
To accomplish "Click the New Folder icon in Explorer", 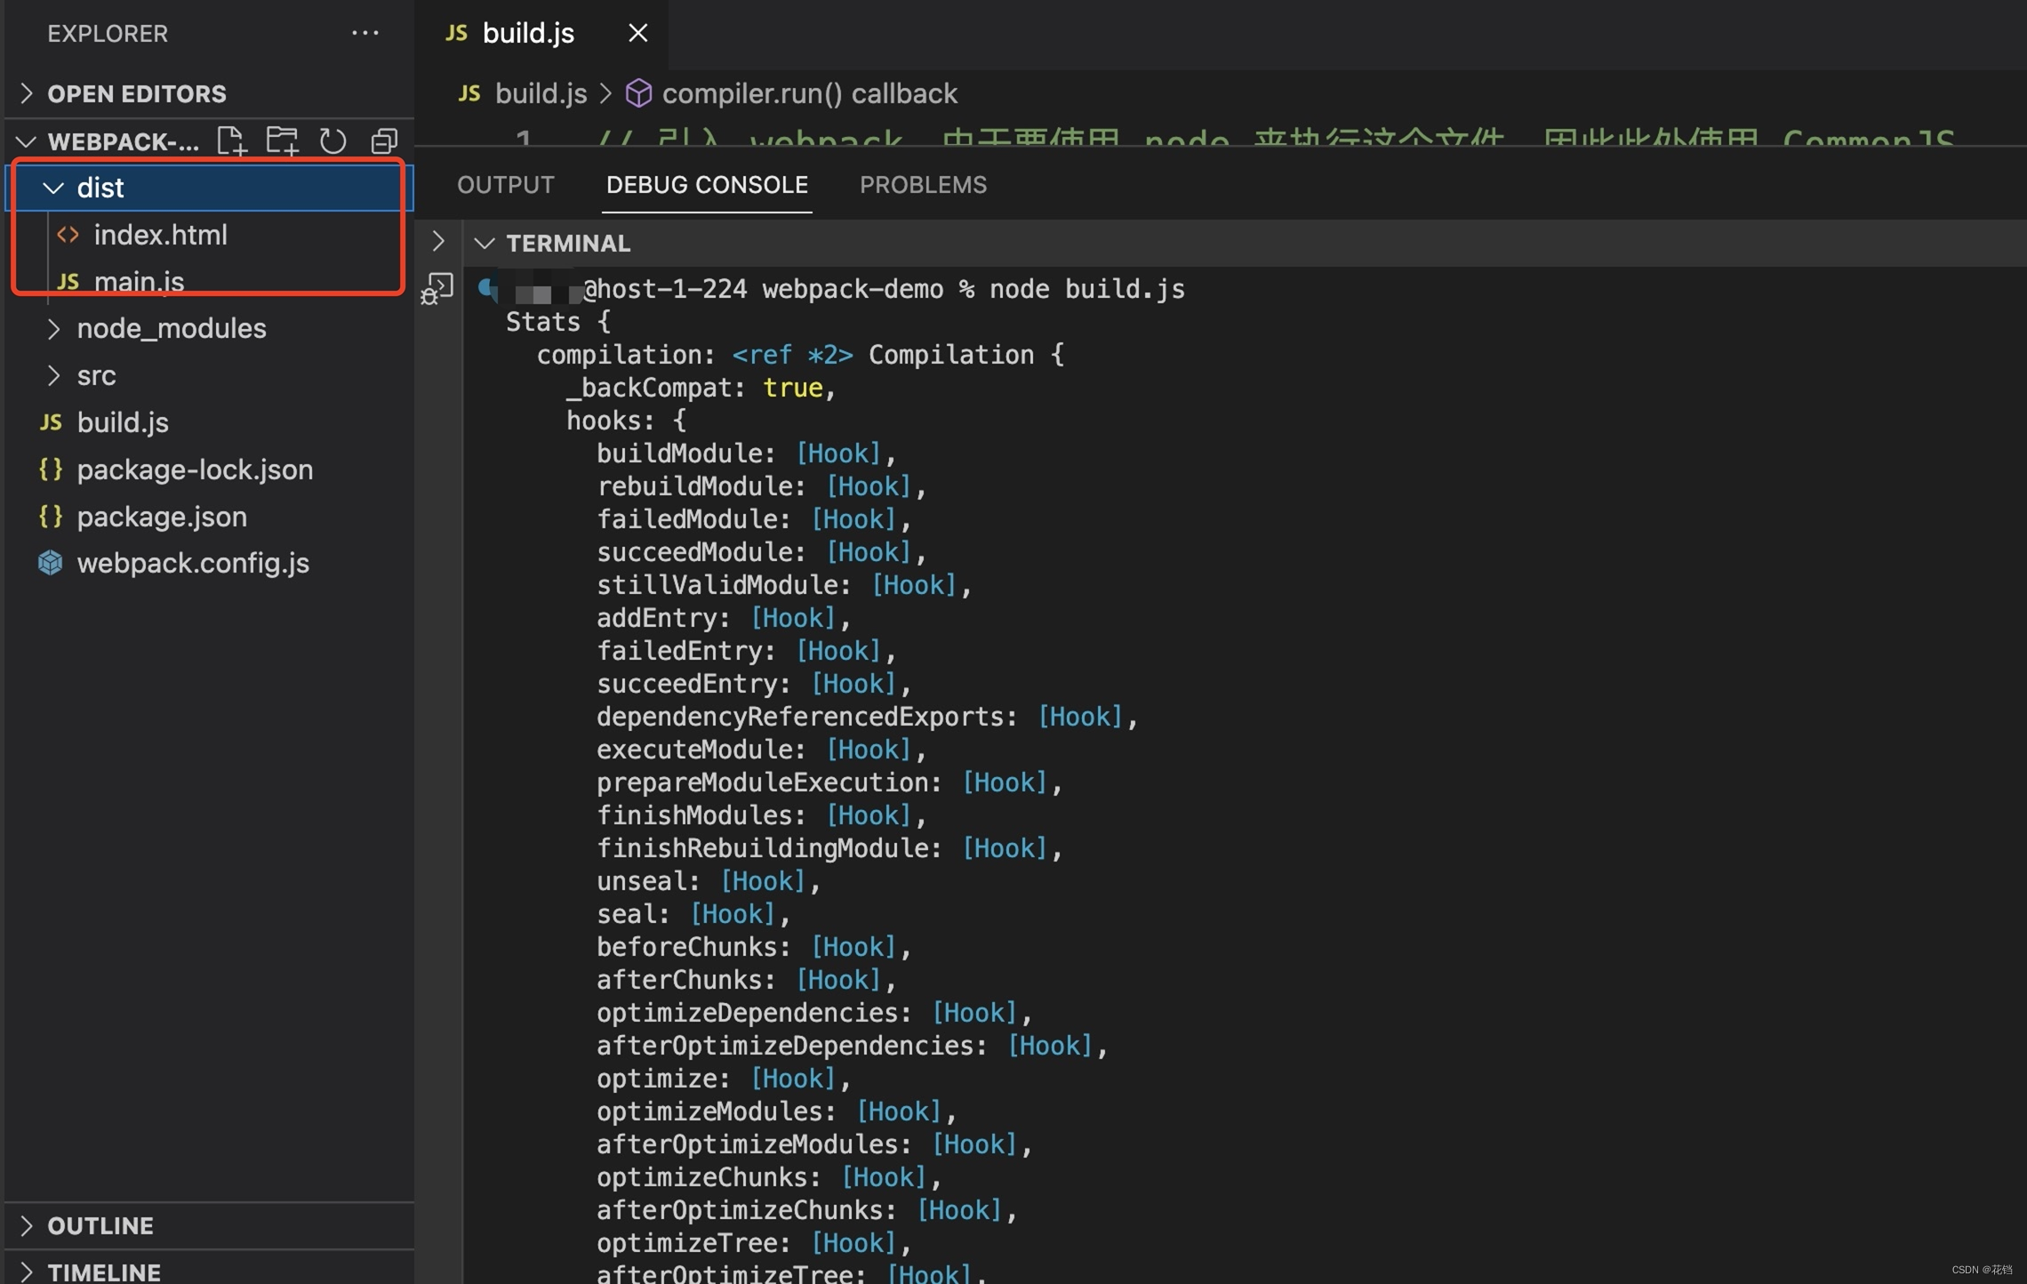I will (x=283, y=140).
